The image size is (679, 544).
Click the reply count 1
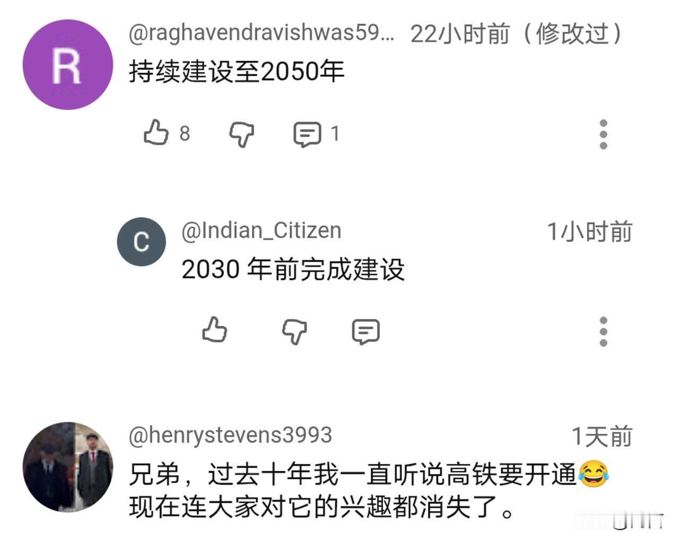pyautogui.click(x=335, y=134)
